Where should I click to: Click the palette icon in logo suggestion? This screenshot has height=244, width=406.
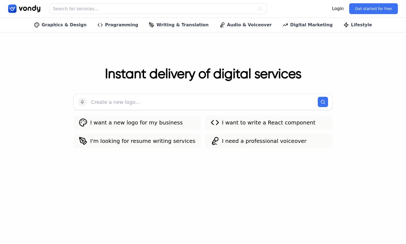click(83, 123)
